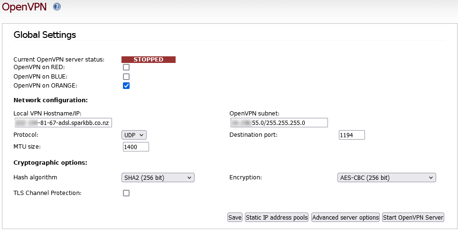Click the Local VPN Hostname/IP label
This screenshot has height=230, width=458.
coord(47,113)
